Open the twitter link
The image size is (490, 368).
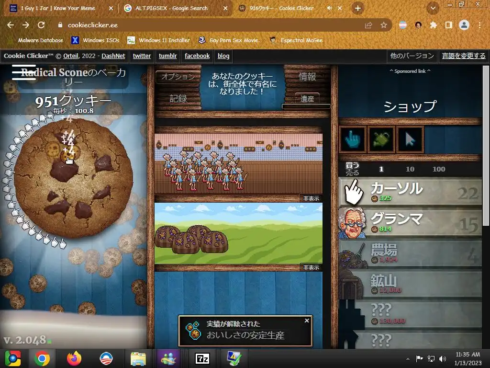142,56
